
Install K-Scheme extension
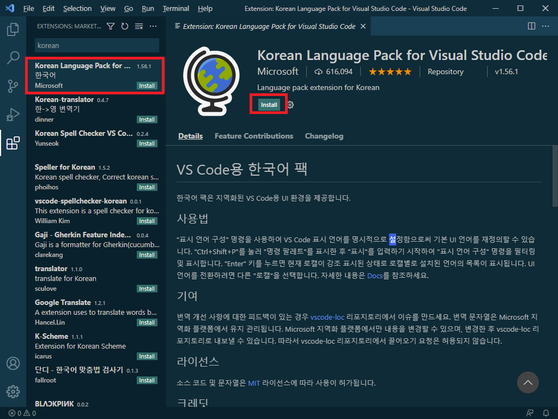click(x=147, y=357)
